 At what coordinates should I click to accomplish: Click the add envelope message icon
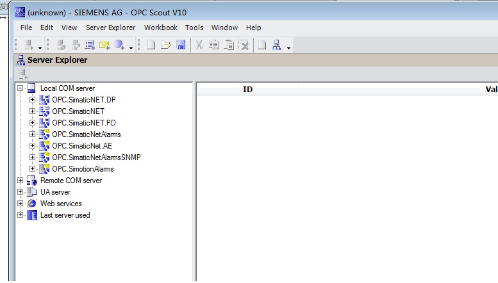(104, 45)
